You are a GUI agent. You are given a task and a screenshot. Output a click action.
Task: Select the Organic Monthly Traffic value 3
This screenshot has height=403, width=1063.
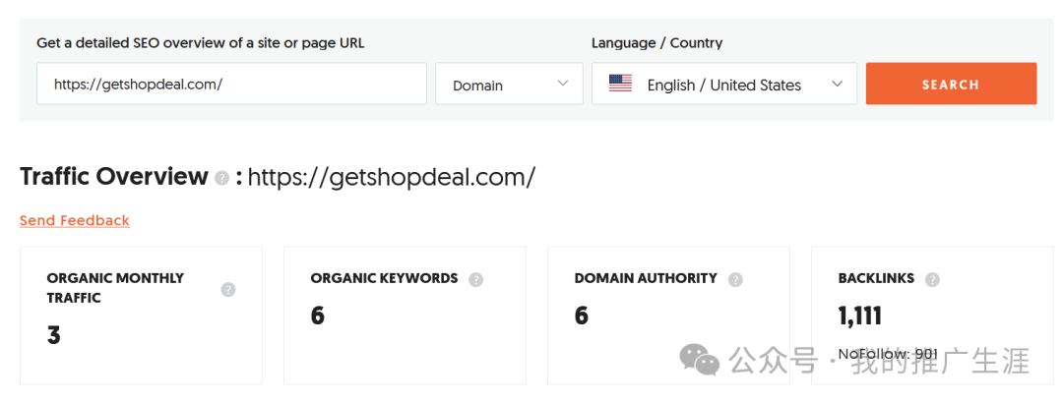tap(54, 335)
